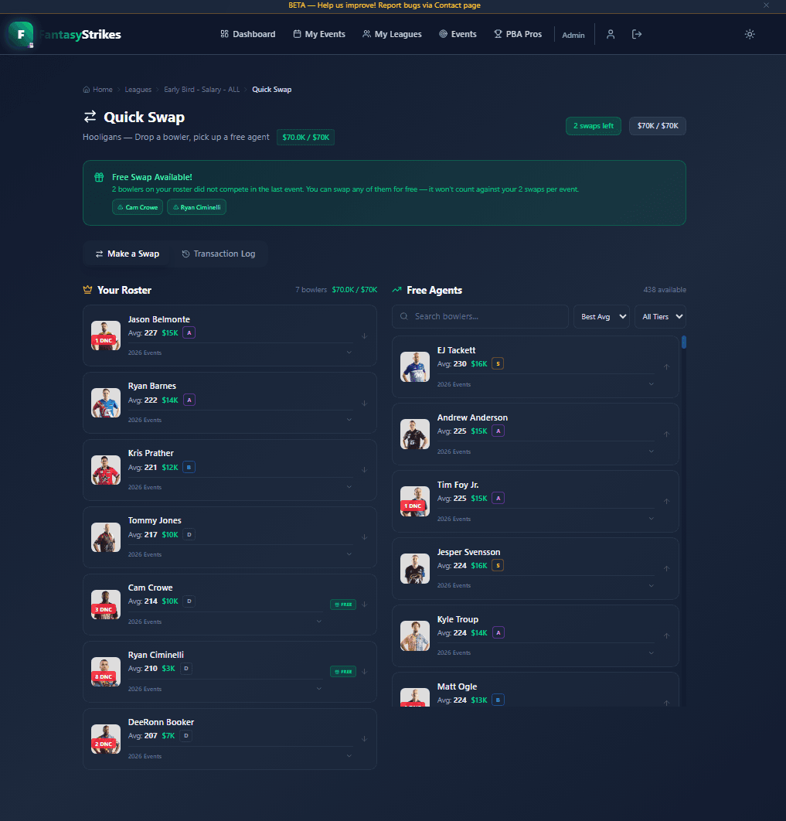The image size is (786, 821).
Task: Click the Search bowlers field
Action: [x=481, y=316]
